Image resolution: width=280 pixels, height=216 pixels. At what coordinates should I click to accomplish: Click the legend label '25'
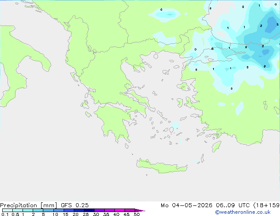(x=86, y=214)
